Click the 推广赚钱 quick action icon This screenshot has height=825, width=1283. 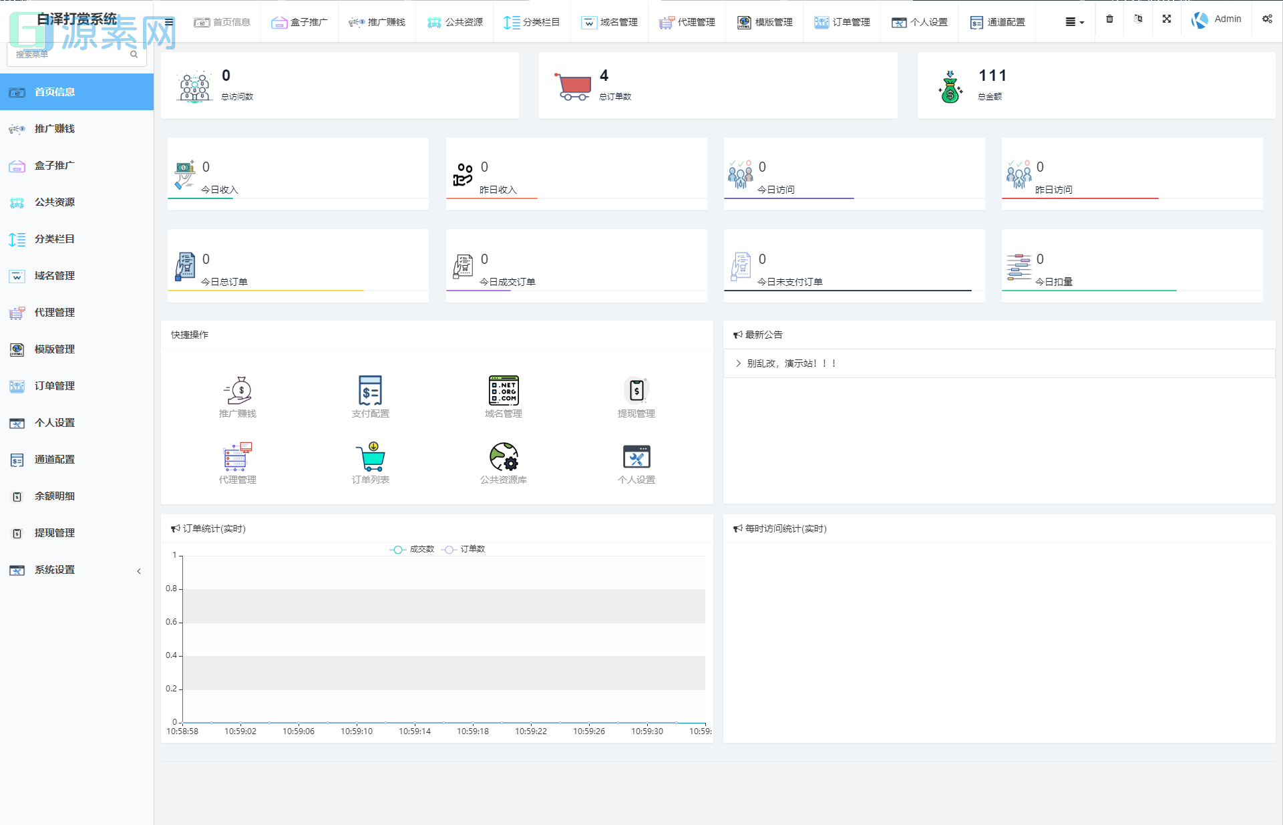238,391
